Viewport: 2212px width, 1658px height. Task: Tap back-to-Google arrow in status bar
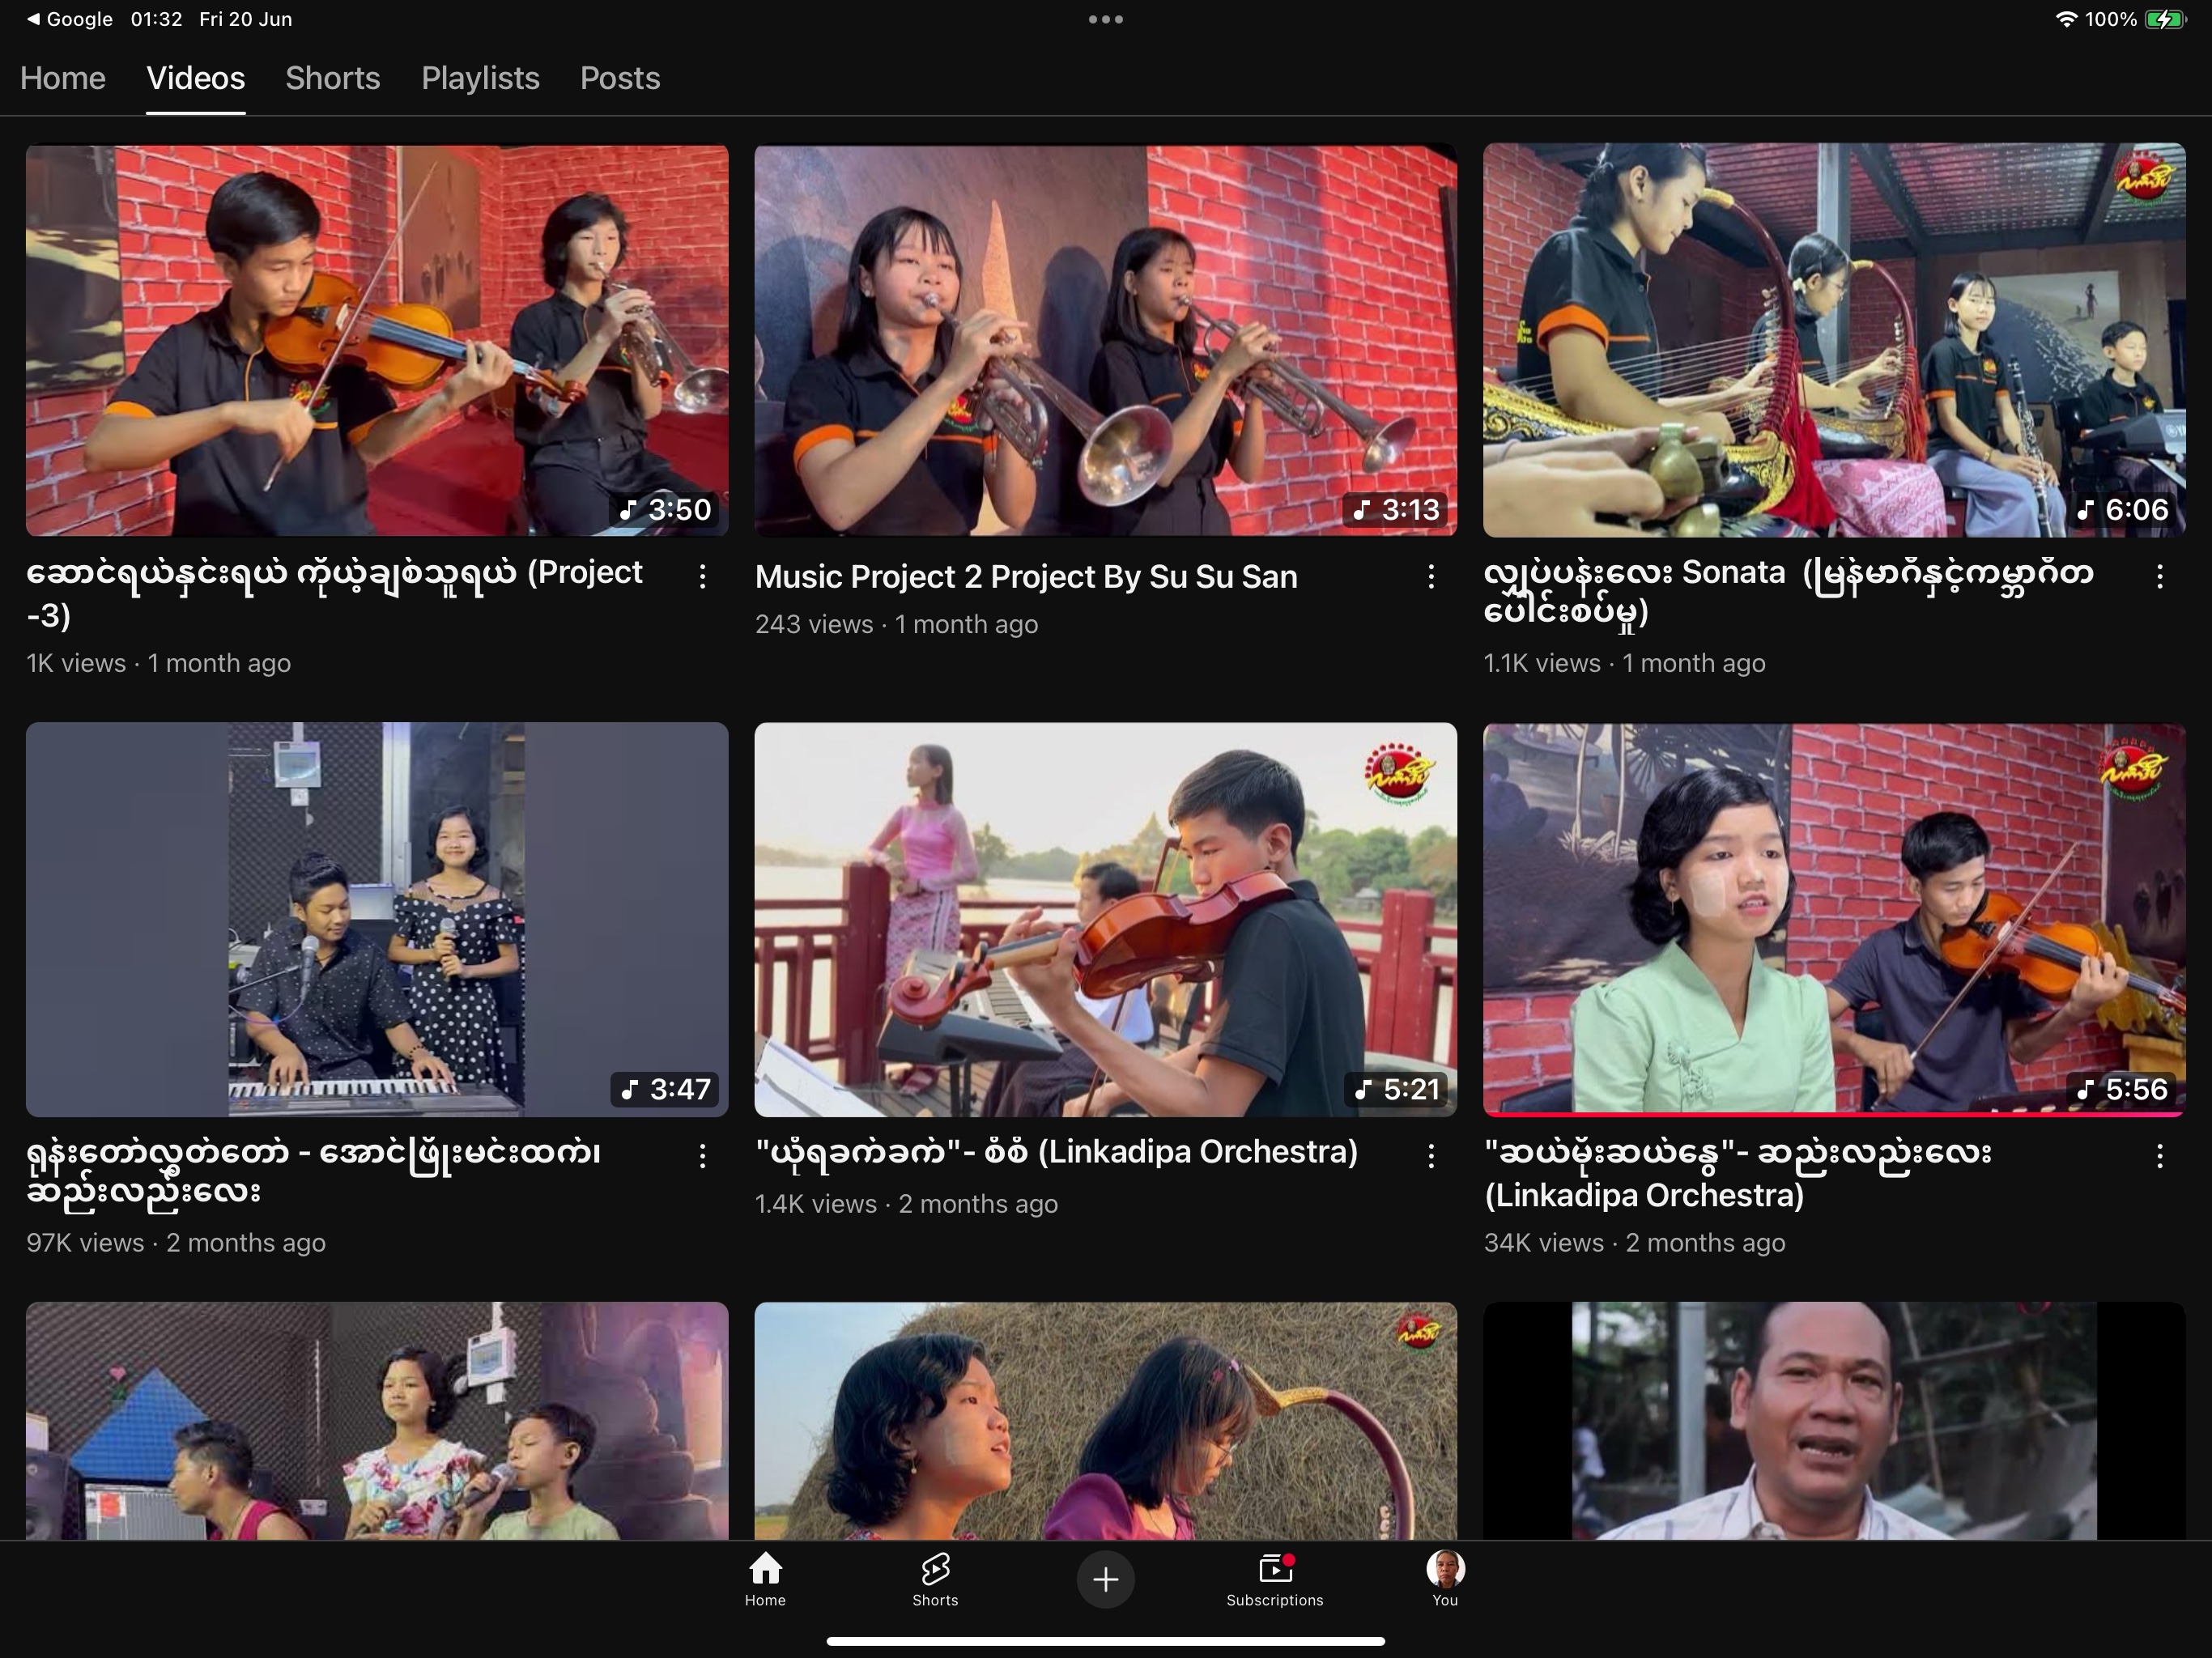click(x=33, y=19)
